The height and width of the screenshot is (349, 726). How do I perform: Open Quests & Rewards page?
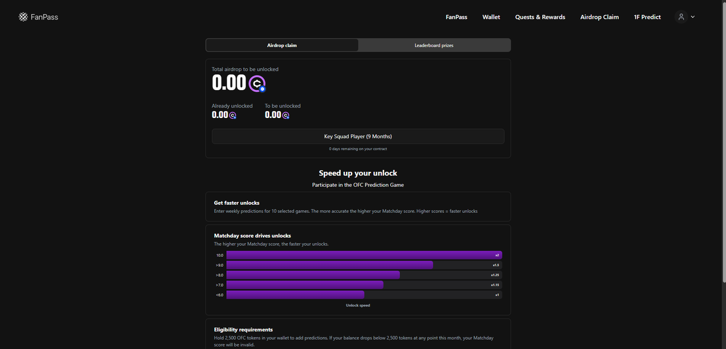(x=540, y=17)
